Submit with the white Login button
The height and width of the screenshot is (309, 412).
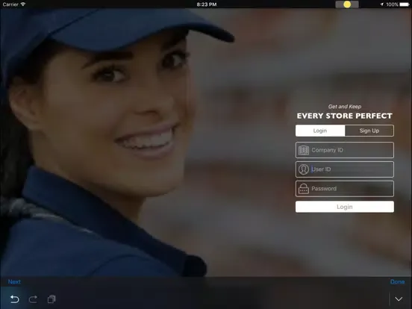(x=345, y=207)
